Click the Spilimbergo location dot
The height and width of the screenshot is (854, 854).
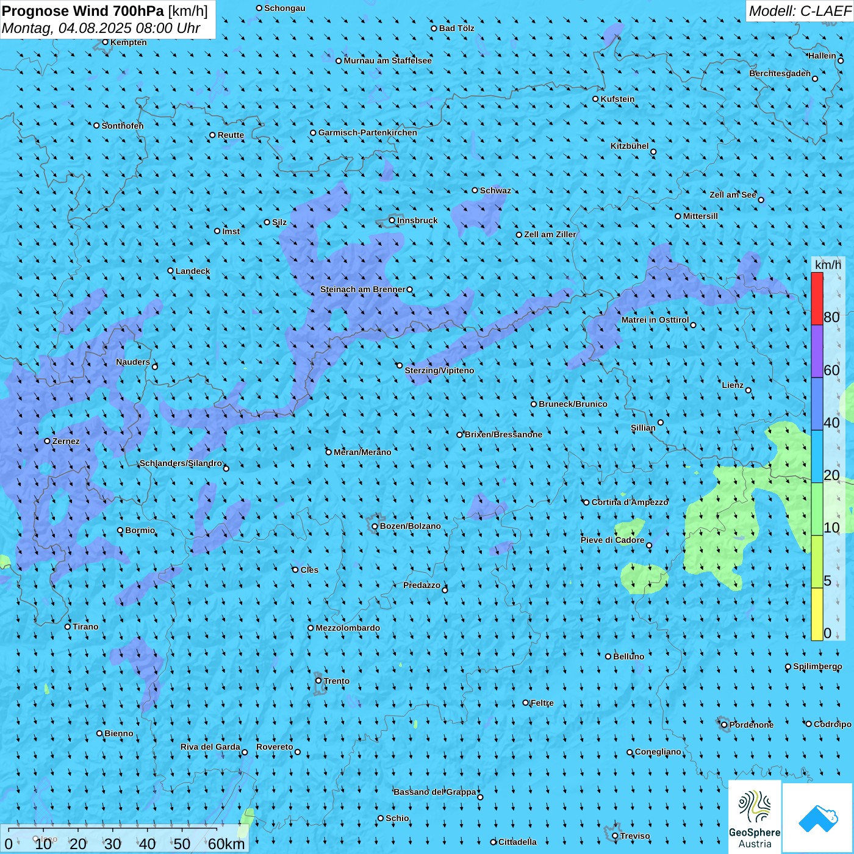click(x=788, y=667)
